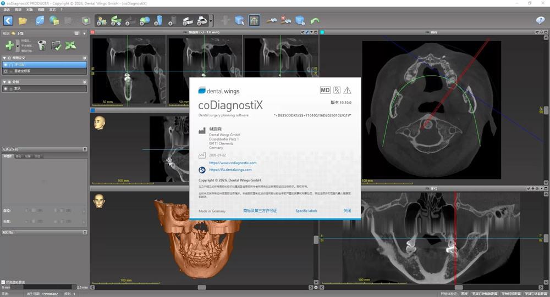Select workflow step 4 green-blue model icon
The height and width of the screenshot is (297, 550).
point(145,21)
